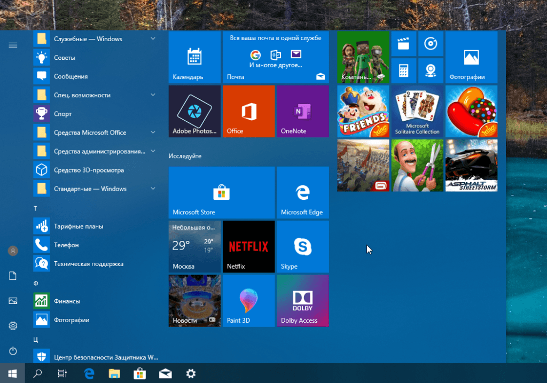Click the hamburger menu at top-left
Image resolution: width=547 pixels, height=383 pixels.
click(13, 45)
